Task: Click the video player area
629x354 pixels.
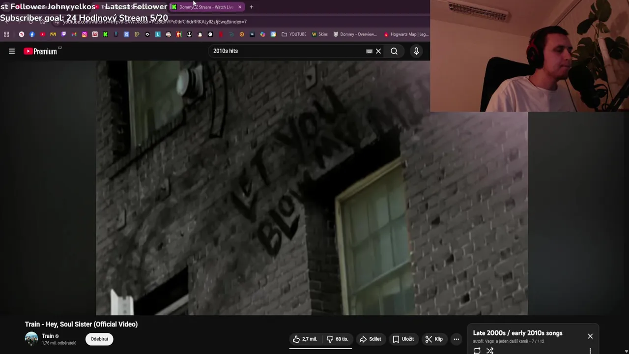Action: (312, 188)
